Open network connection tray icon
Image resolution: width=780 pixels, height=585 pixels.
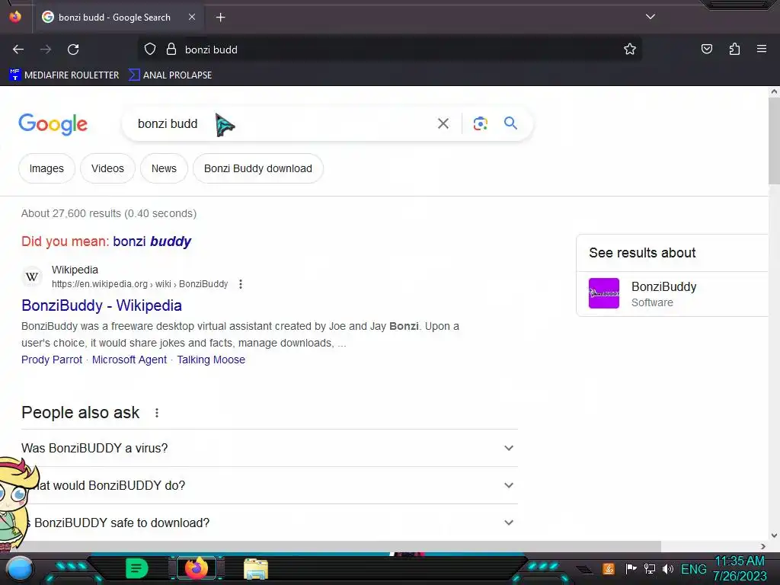point(650,568)
